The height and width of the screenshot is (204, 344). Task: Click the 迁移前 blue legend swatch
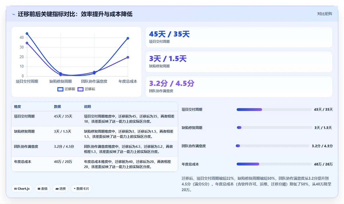coord(60,89)
